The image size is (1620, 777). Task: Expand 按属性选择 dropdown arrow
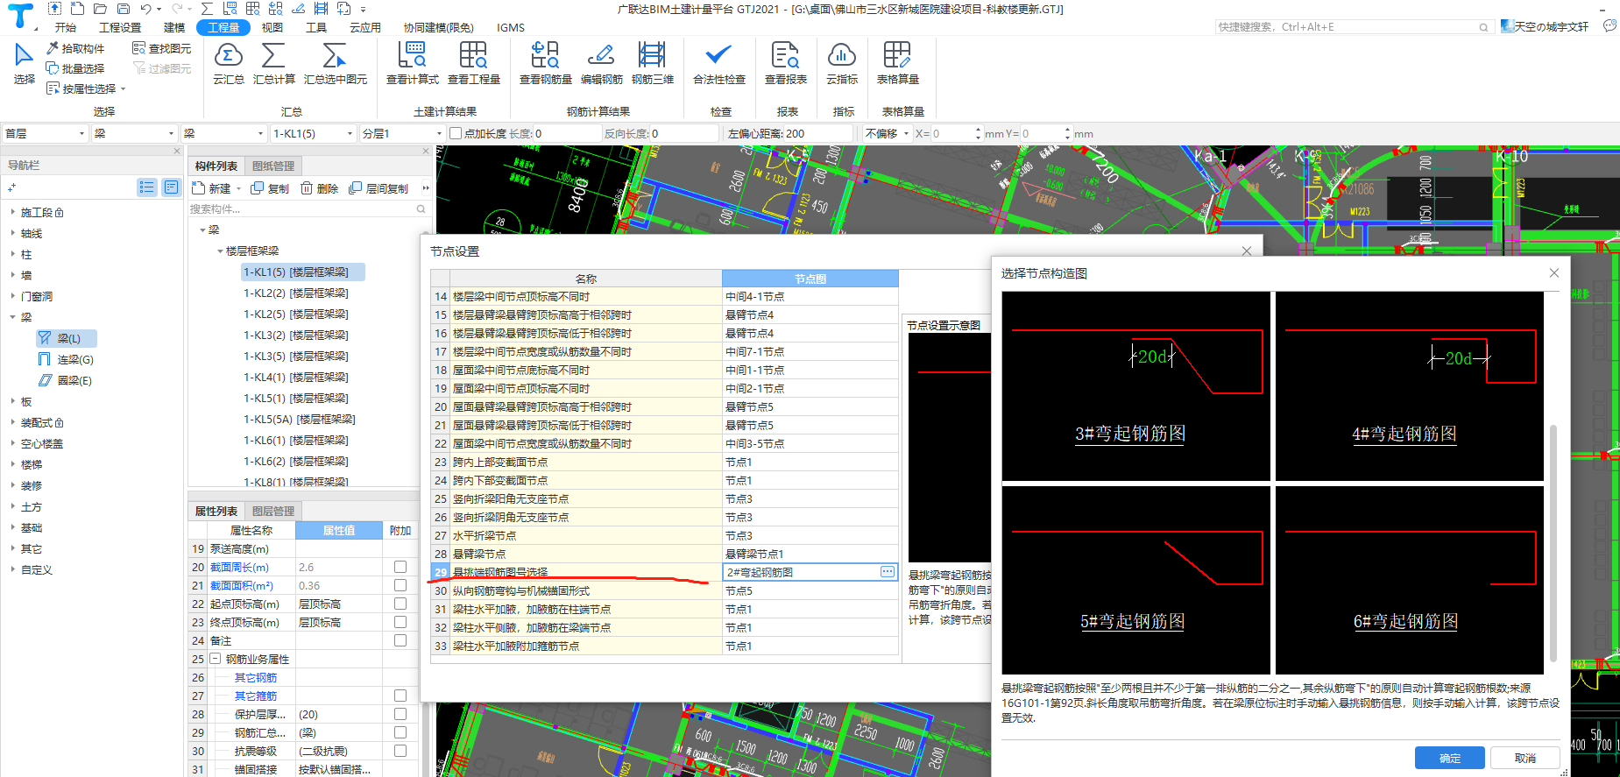click(124, 89)
